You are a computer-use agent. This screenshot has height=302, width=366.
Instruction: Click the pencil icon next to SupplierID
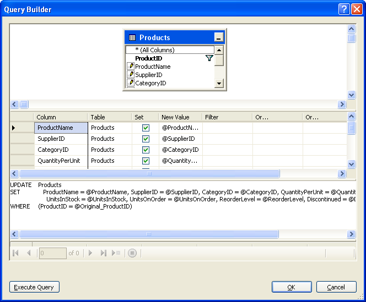point(131,74)
